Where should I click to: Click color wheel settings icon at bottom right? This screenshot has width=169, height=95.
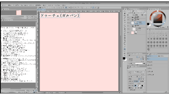(x=168, y=27)
